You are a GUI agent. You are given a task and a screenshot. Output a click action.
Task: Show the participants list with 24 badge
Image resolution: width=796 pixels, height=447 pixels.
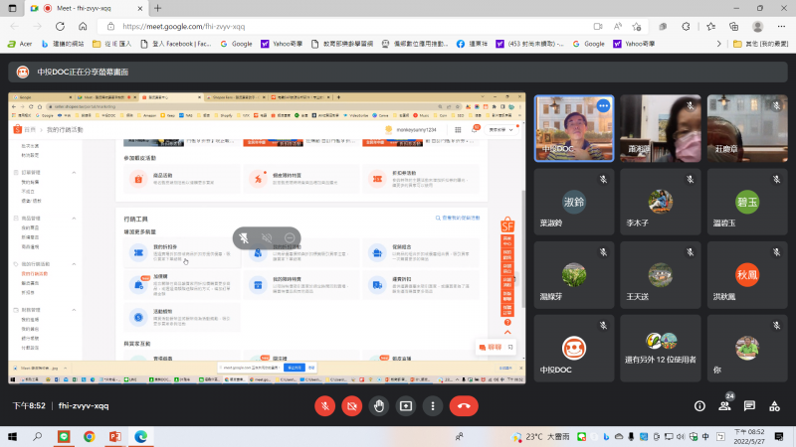tap(725, 405)
